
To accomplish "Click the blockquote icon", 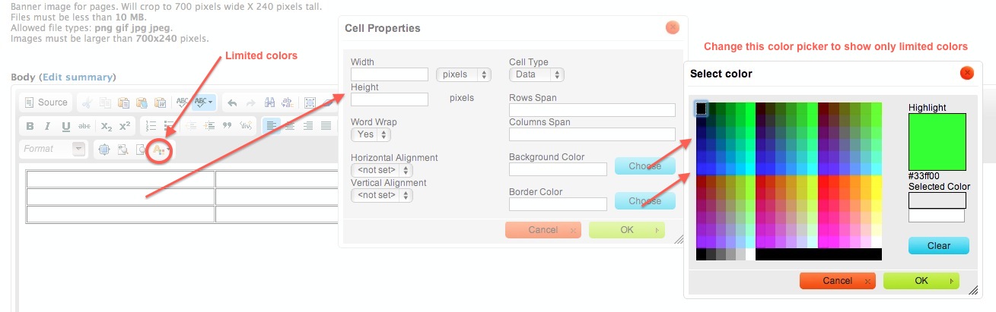I will (x=227, y=126).
